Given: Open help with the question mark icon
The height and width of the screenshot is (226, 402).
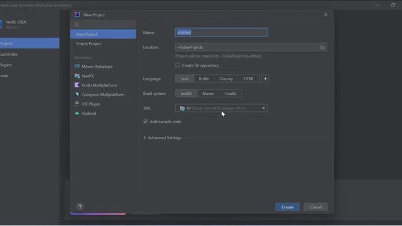Looking at the screenshot, I should [x=80, y=207].
